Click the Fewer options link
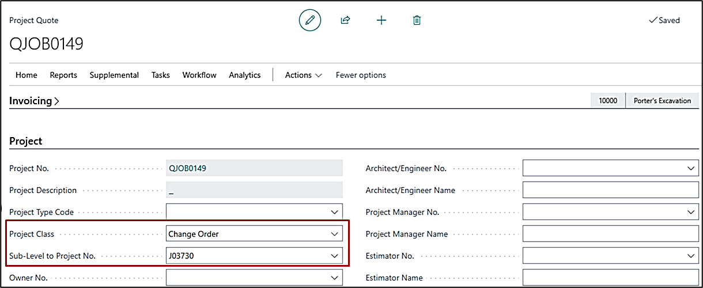 pos(361,75)
